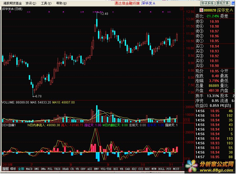This screenshot has height=174, width=236.
Task: Select the MACD indicator tab
Action: [x=29, y=169]
